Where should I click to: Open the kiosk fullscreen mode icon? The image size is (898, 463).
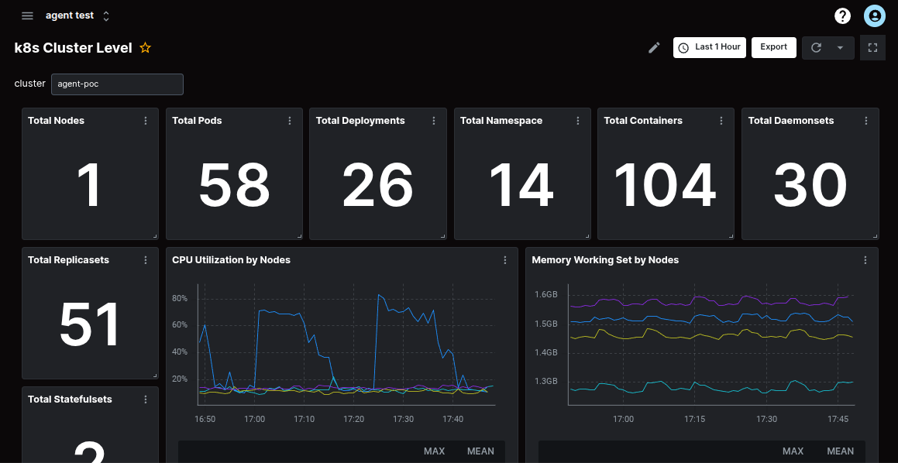click(872, 47)
